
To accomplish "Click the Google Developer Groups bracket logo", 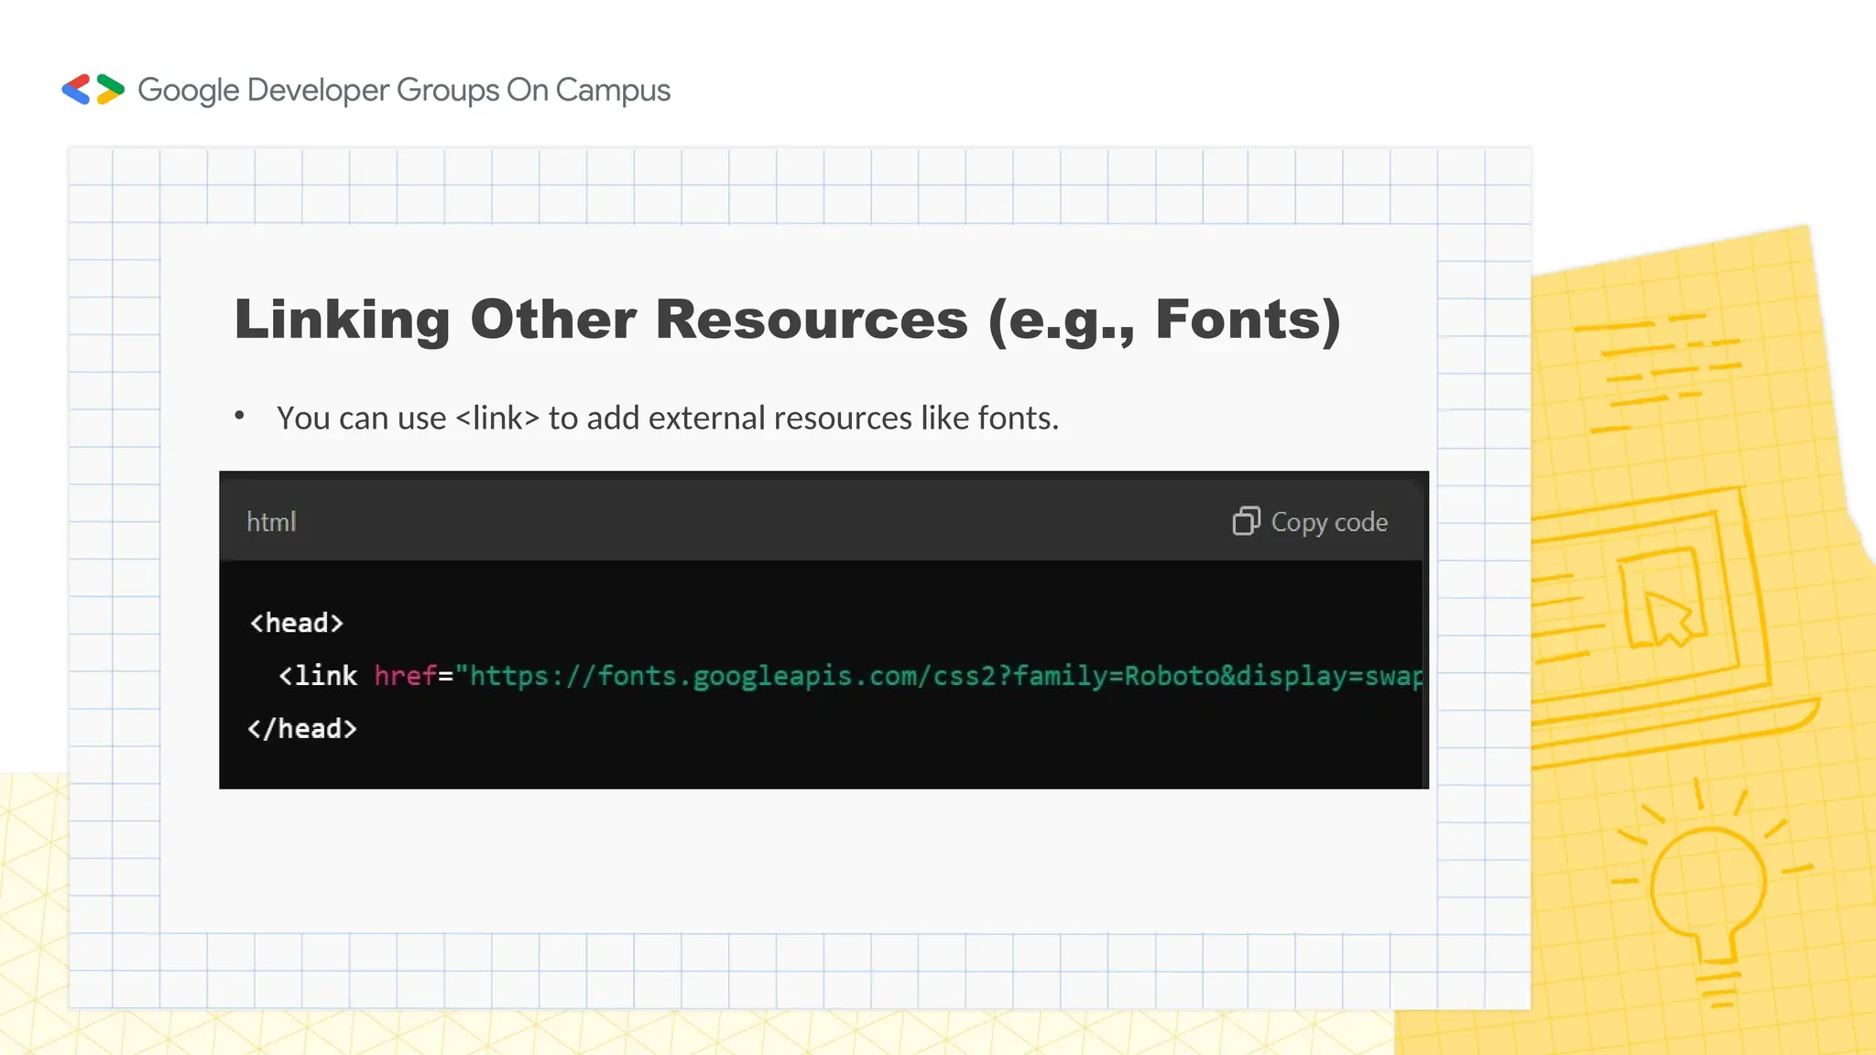I will tap(93, 90).
